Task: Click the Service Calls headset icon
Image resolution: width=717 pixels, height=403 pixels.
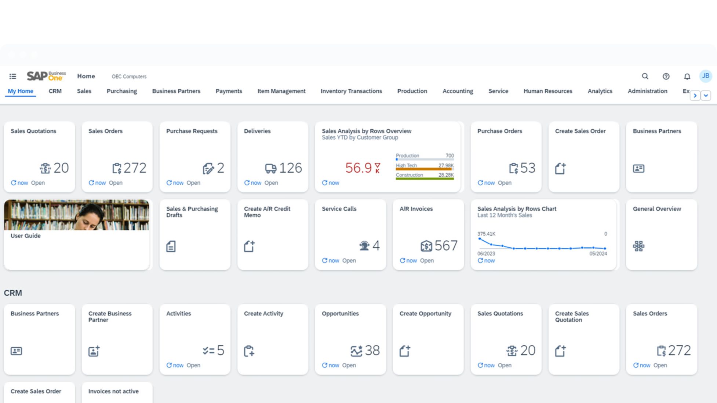Action: coord(364,246)
